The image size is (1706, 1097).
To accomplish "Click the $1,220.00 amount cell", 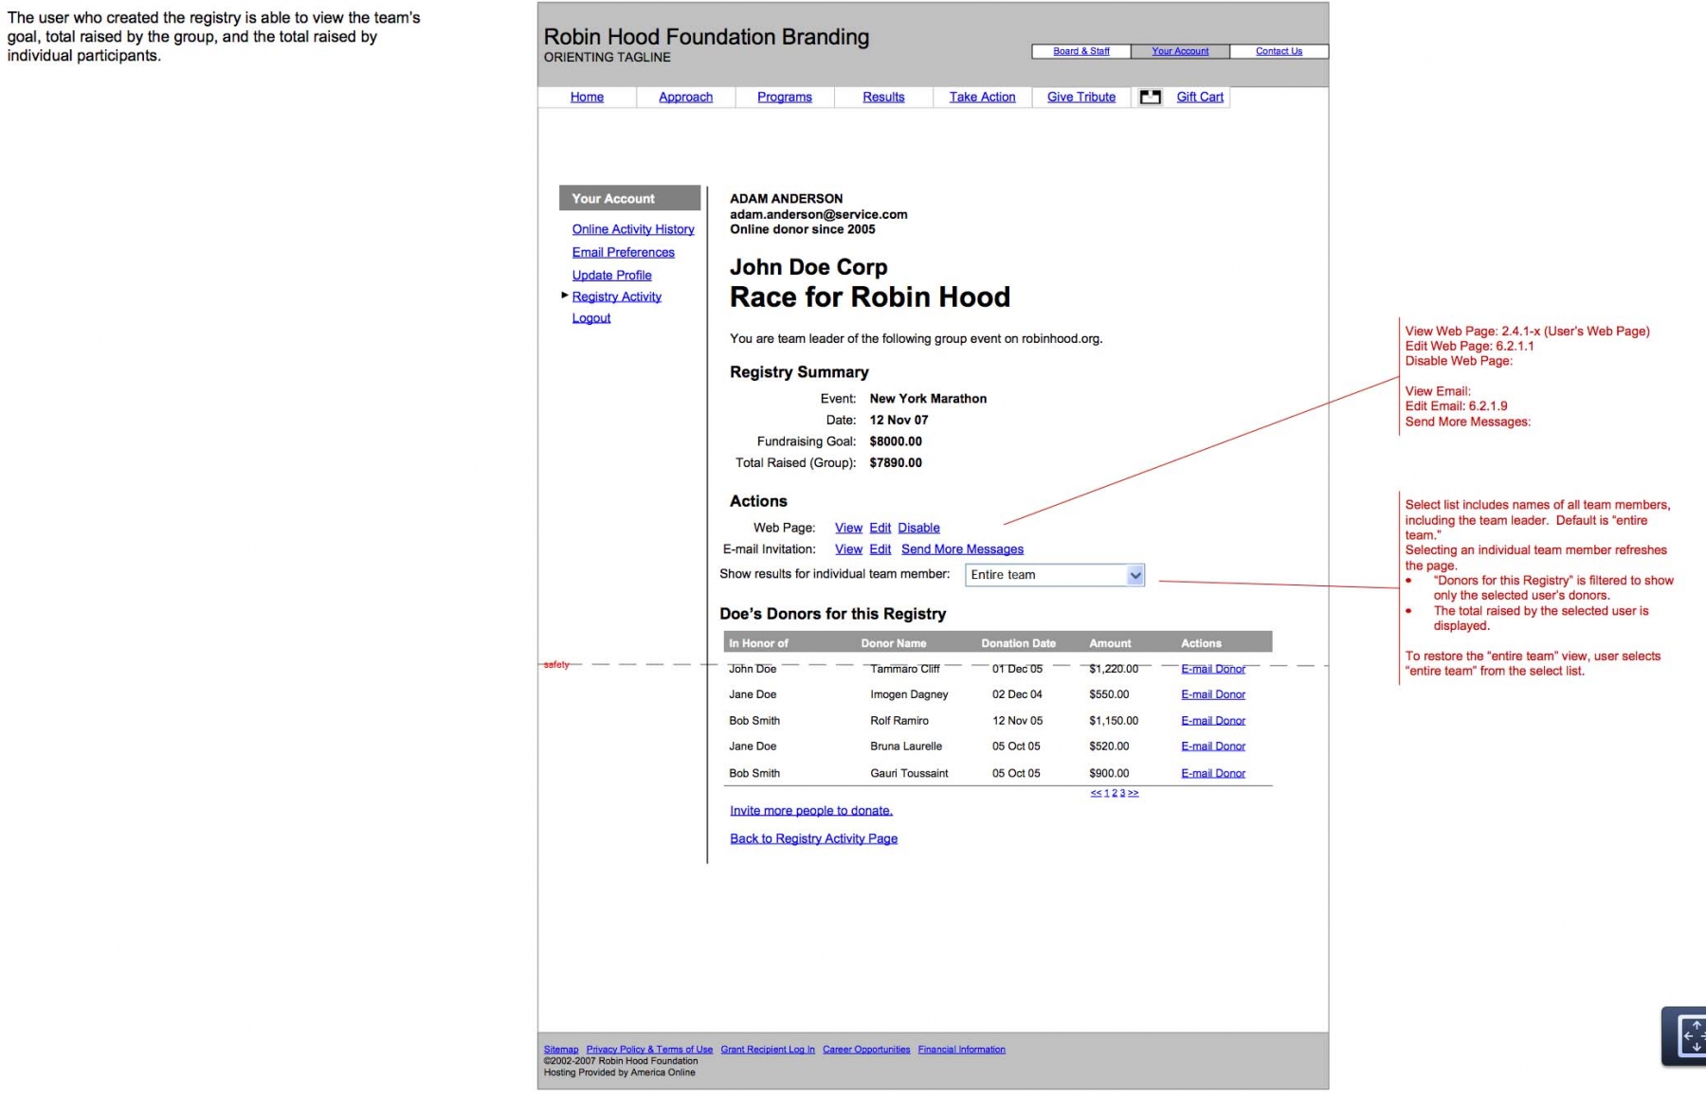I will [x=1114, y=669].
